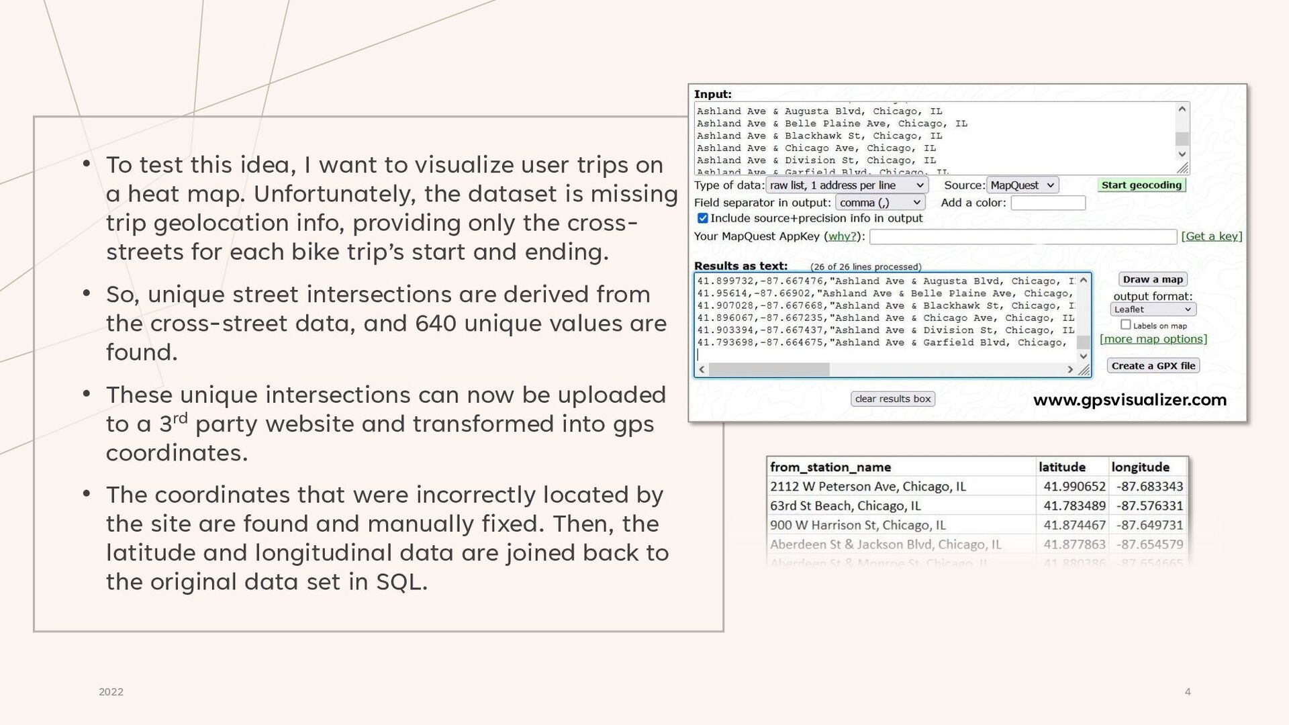This screenshot has height=725, width=1289.
Task: Open the output format Leaflet dropdown
Action: click(x=1153, y=309)
